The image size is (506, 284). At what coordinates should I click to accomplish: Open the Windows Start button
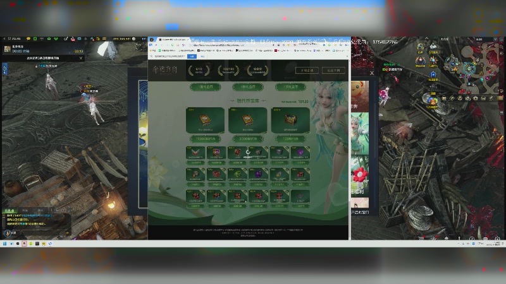[x=4, y=244]
